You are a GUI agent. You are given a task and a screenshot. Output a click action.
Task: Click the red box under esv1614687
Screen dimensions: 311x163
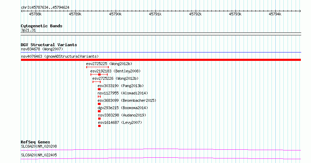point(99,126)
